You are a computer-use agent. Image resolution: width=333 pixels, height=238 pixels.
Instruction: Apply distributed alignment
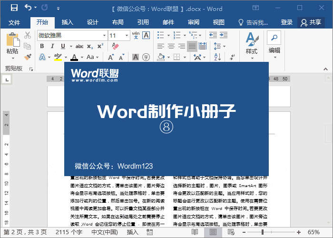[x=203, y=46]
